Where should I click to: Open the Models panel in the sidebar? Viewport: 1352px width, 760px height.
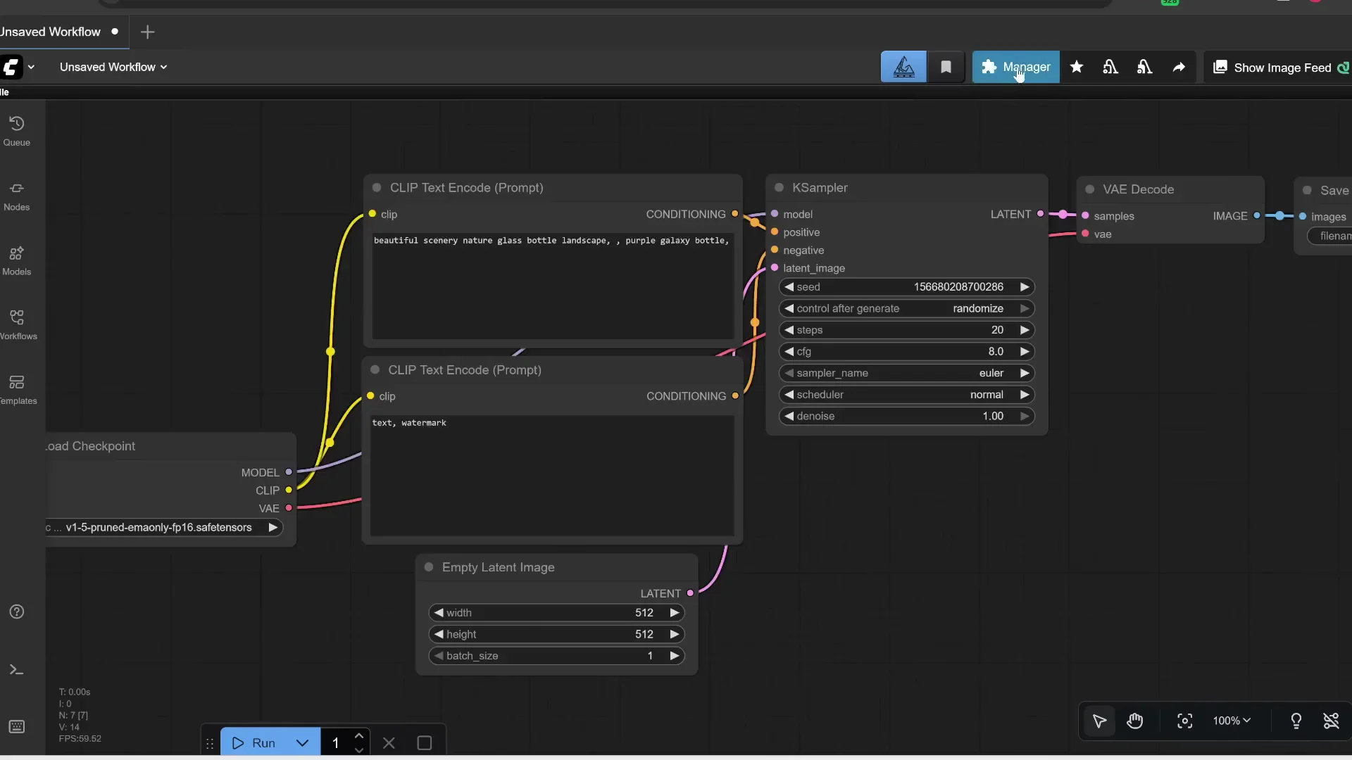point(17,260)
